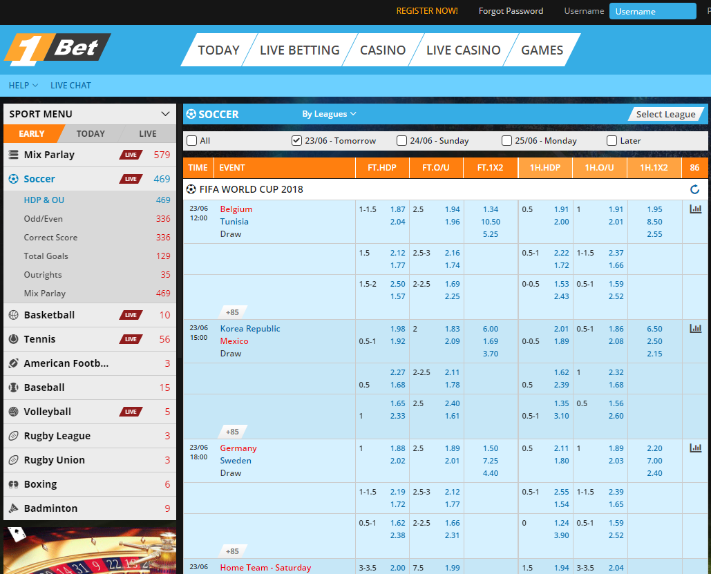Click the Baseball sport icon
Image resolution: width=711 pixels, height=574 pixels.
click(14, 388)
